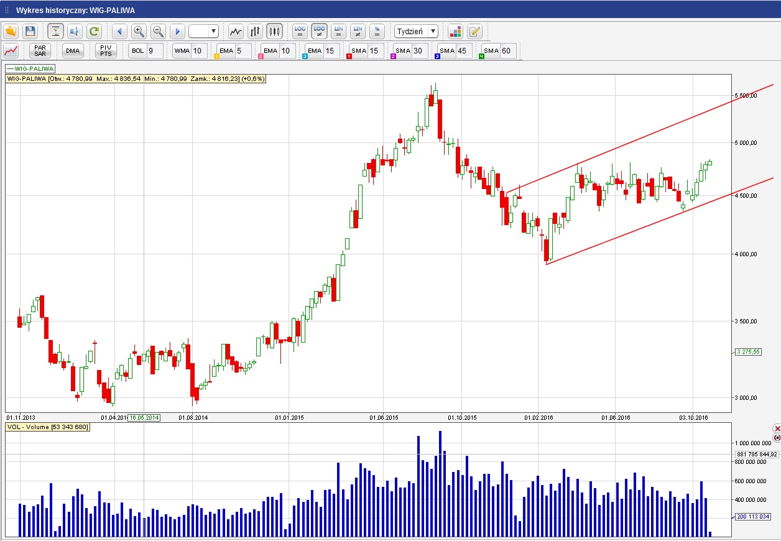Open the color palette grid icon

tap(455, 31)
